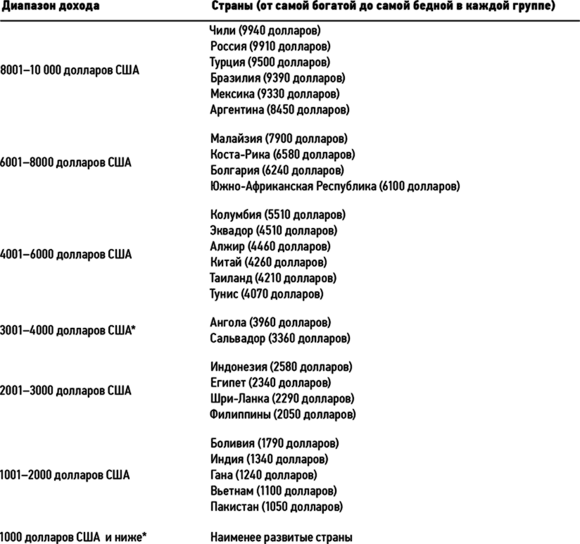The width and height of the screenshot is (580, 544).
Task: Click the "Аргентина (8450 долларов)" entry
Action: [279, 110]
